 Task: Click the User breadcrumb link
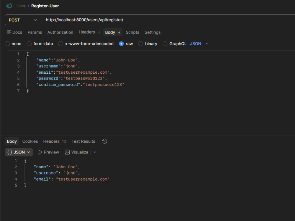21,6
